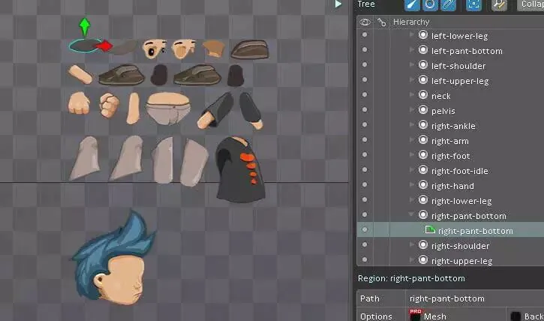Click the green vertical translate arrow handle
The height and width of the screenshot is (321, 544).
[x=85, y=27]
